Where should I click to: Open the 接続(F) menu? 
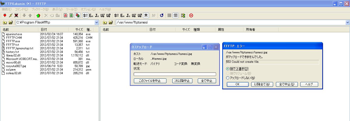pyautogui.click(x=7, y=9)
